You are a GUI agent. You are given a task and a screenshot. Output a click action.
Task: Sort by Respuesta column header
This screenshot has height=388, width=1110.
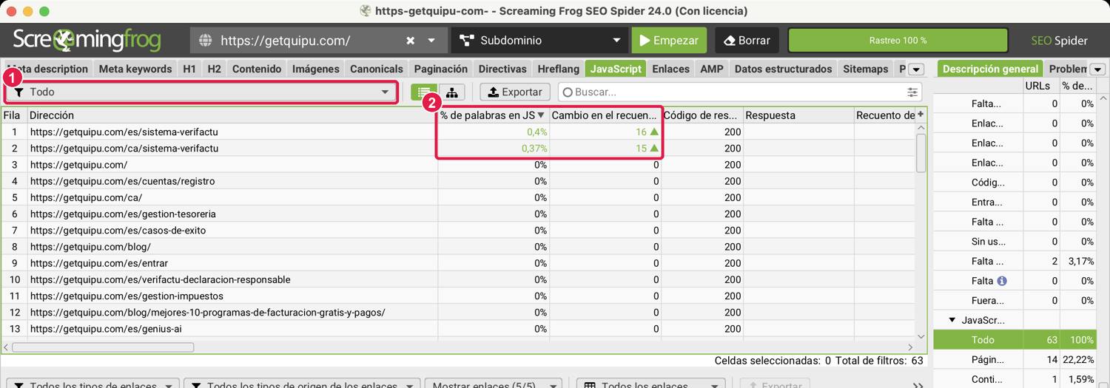tap(798, 115)
